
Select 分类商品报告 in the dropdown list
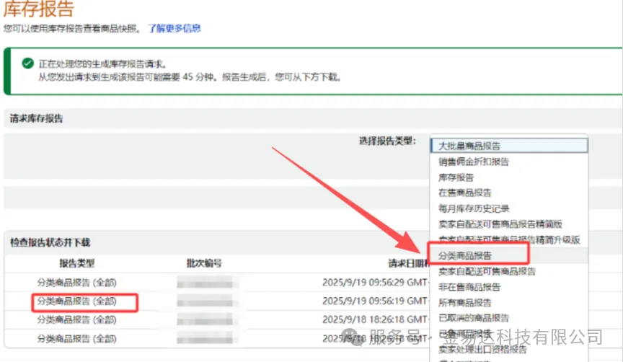click(465, 255)
